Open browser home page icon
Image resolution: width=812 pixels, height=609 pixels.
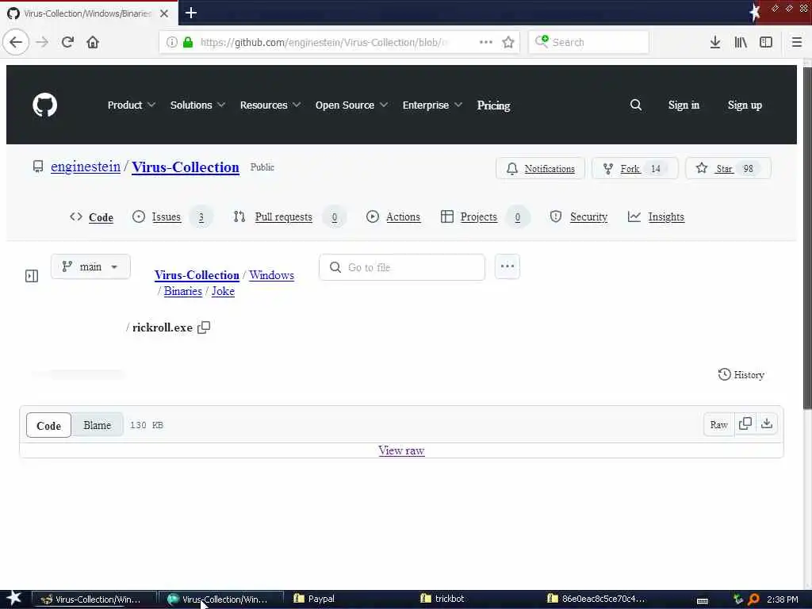(x=93, y=42)
